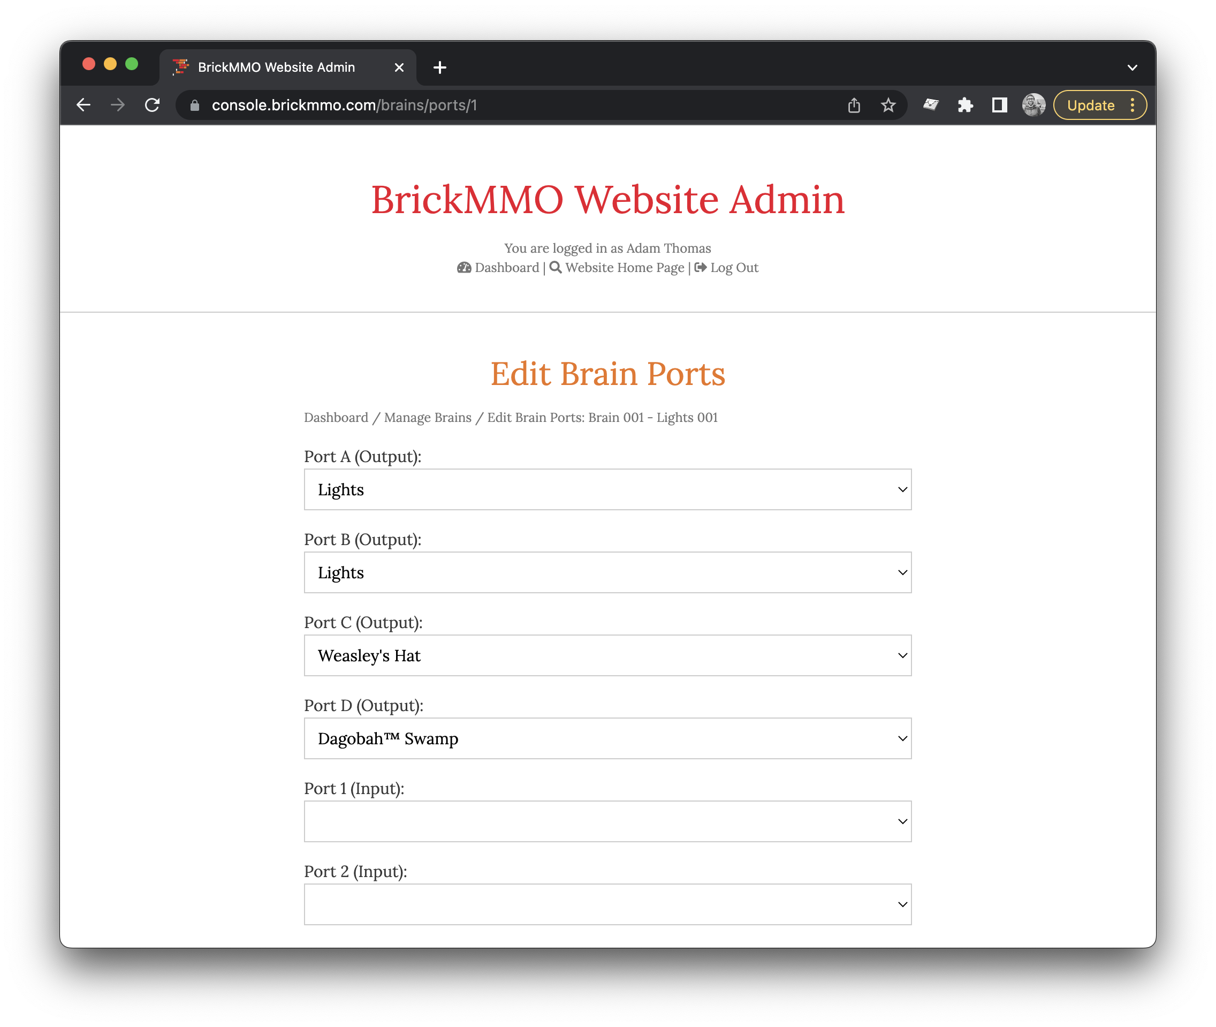The width and height of the screenshot is (1216, 1027).
Task: Go to Manage Brains breadcrumb
Action: coord(428,418)
